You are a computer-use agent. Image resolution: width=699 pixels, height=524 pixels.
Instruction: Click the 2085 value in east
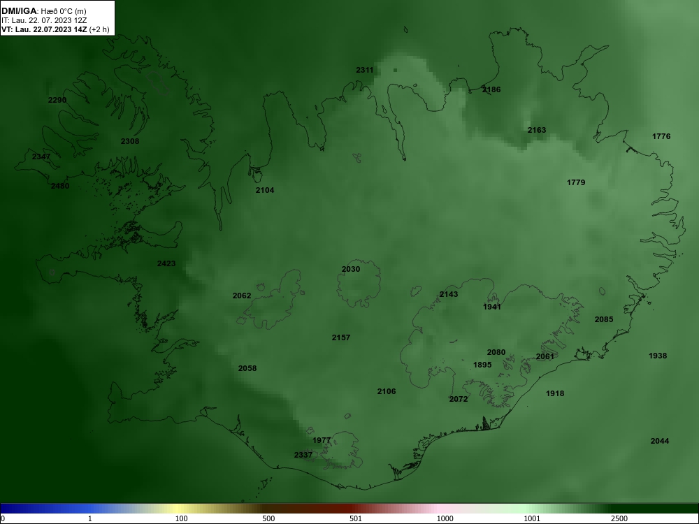(604, 319)
